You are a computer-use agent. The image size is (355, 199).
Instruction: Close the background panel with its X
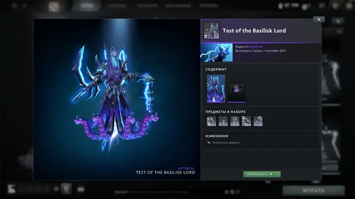click(x=338, y=21)
